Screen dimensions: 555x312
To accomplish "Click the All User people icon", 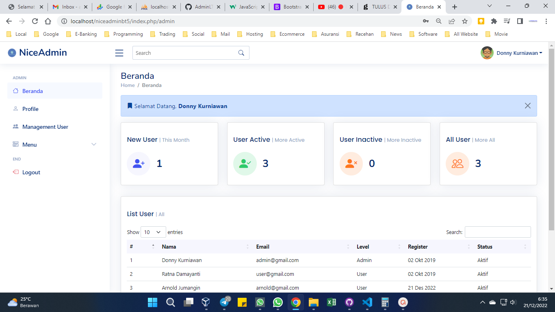I will [457, 164].
